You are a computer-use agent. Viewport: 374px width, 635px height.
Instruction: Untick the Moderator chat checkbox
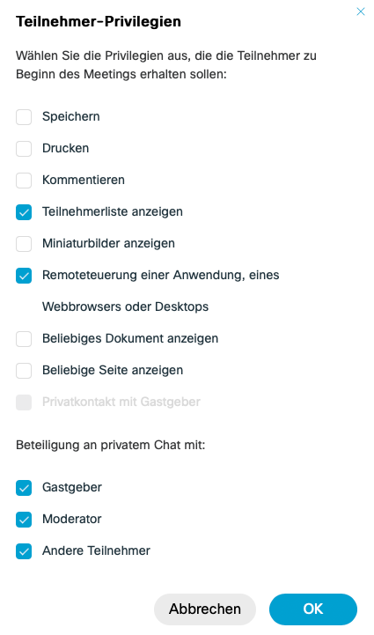coord(24,519)
